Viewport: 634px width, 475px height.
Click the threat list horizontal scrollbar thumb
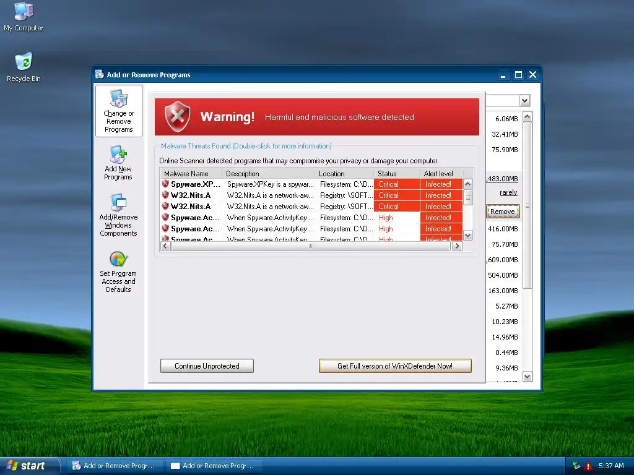(311, 246)
